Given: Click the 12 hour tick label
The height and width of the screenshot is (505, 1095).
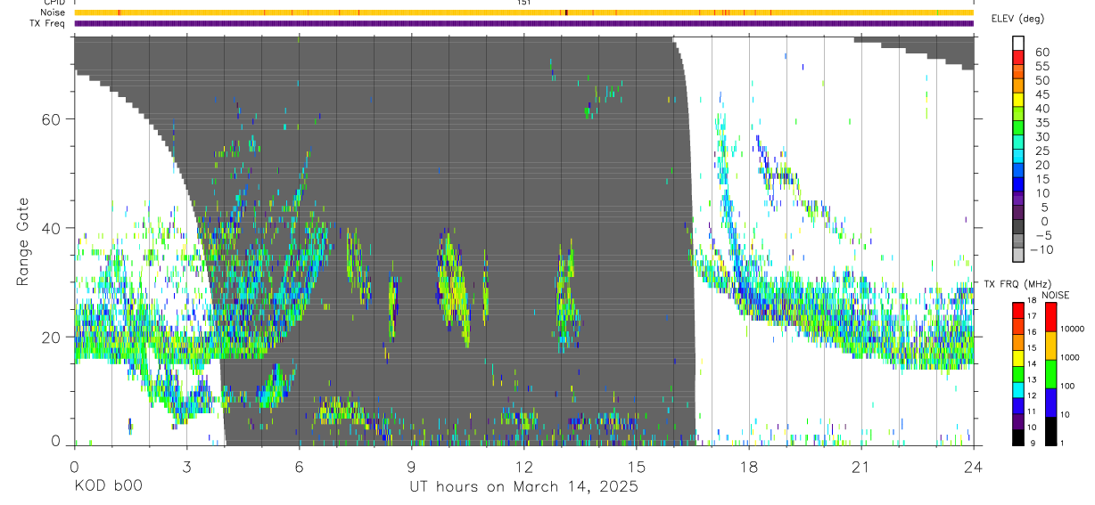Looking at the screenshot, I should point(524,467).
